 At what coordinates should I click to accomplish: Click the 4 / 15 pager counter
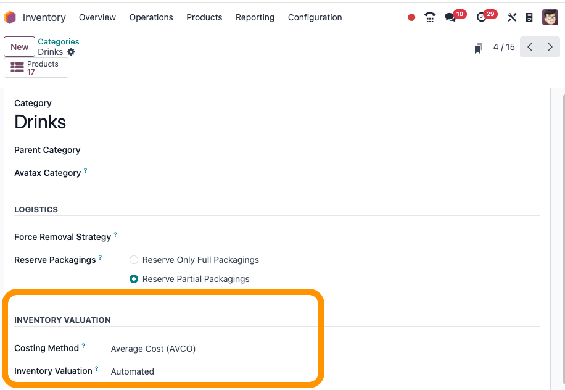pyautogui.click(x=504, y=47)
